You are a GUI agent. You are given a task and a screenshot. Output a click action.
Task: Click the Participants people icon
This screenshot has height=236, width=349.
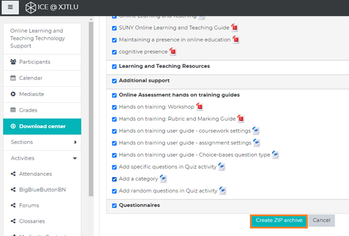pyautogui.click(x=13, y=62)
